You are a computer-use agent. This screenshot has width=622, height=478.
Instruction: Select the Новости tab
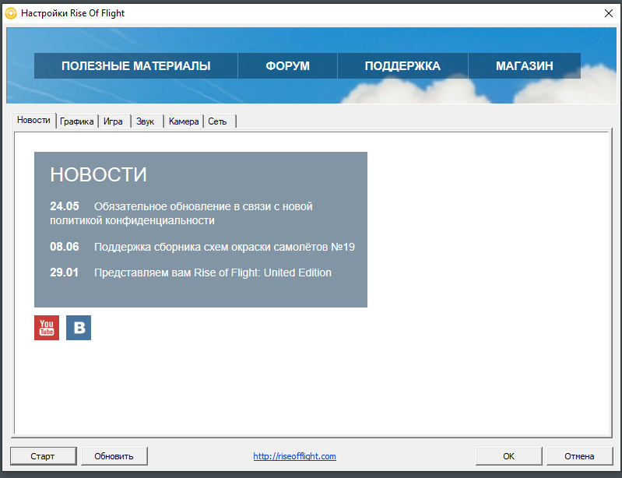point(33,120)
